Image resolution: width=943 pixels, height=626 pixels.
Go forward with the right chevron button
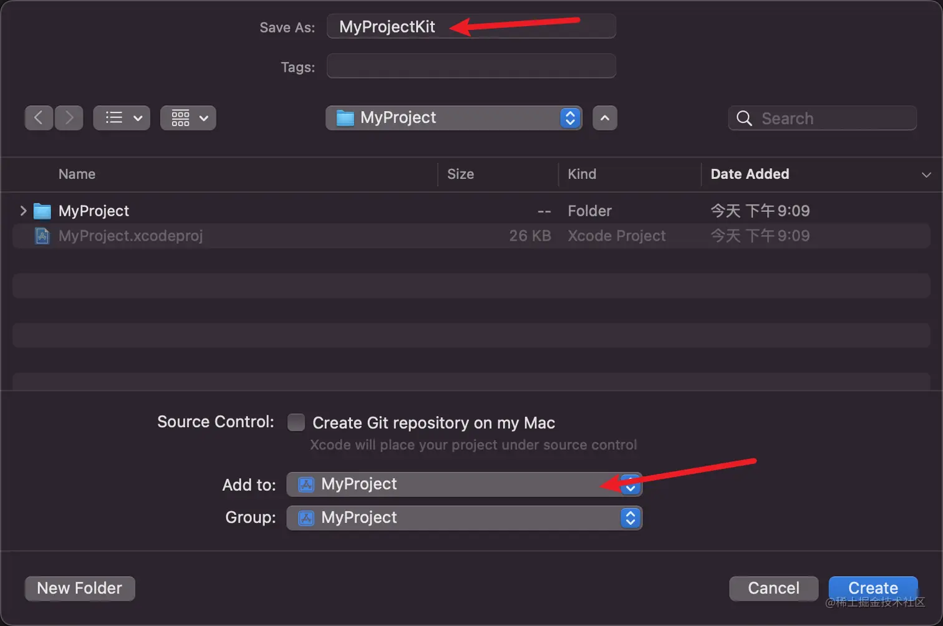pyautogui.click(x=69, y=118)
